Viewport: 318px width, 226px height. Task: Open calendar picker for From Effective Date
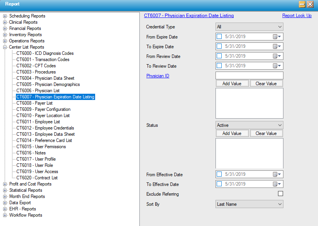pos(276,174)
